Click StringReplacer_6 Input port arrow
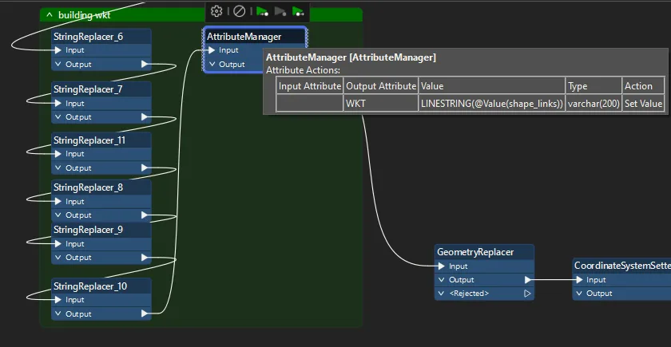Screen dimensions: 671x347 58,50
